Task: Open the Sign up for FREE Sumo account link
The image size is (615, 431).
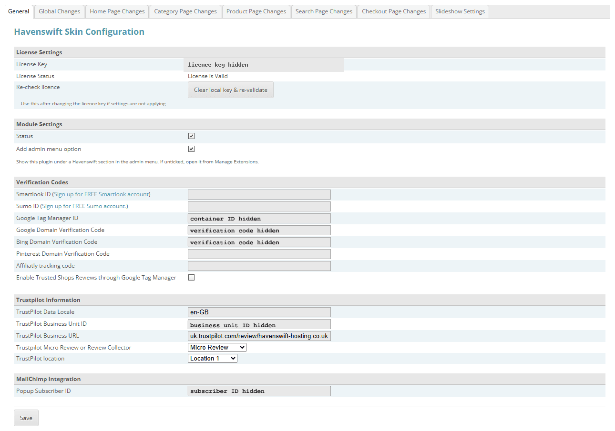Action: 84,206
